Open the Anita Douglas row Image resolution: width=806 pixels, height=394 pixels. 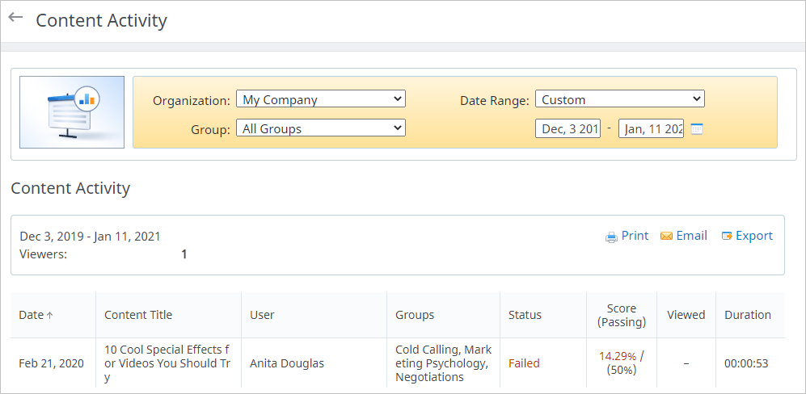(x=287, y=363)
